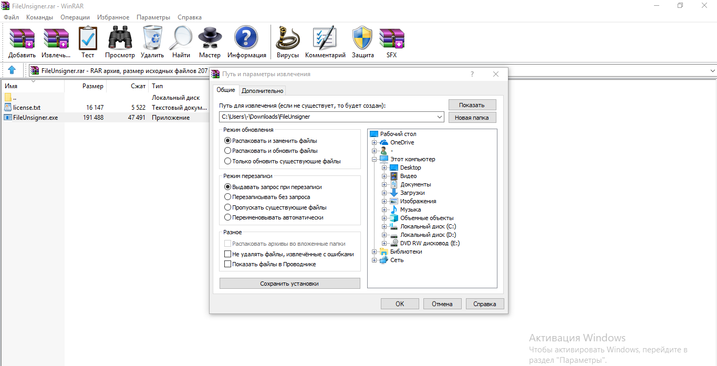Viewport: 717px width, 366px height.
Task: Launch the Мастер wizard icon
Action: pyautogui.click(x=210, y=38)
